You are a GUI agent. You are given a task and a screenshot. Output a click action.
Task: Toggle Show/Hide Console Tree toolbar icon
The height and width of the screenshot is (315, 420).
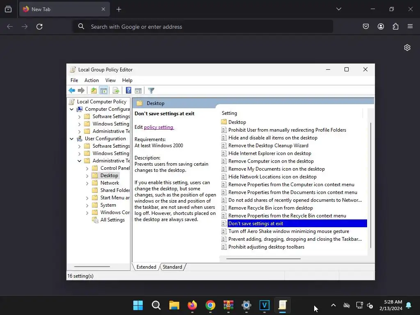point(103,91)
